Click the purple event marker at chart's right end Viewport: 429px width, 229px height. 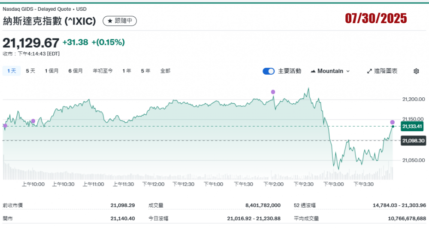(x=393, y=122)
